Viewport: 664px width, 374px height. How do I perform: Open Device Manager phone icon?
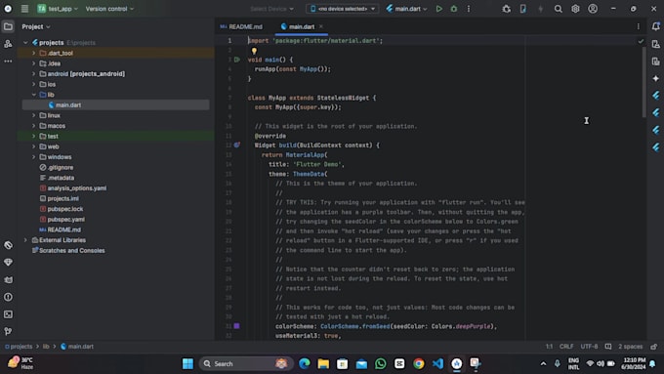(x=523, y=9)
